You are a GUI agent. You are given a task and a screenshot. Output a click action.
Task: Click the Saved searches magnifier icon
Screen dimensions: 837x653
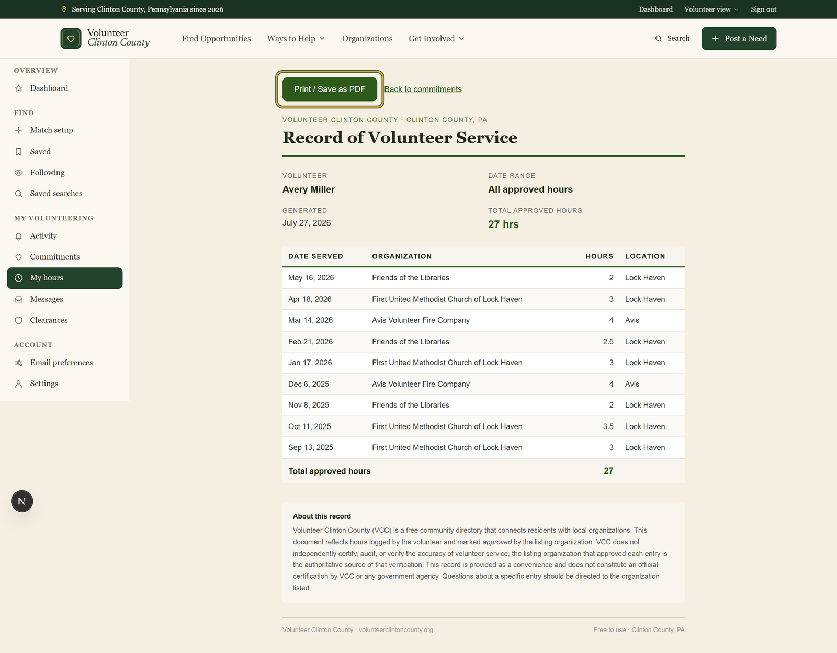[x=19, y=194]
